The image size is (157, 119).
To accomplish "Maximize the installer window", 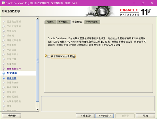I will tap(143, 3).
